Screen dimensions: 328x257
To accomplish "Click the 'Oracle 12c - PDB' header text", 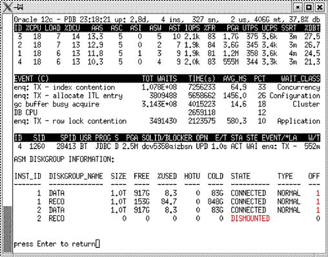I will [45, 19].
